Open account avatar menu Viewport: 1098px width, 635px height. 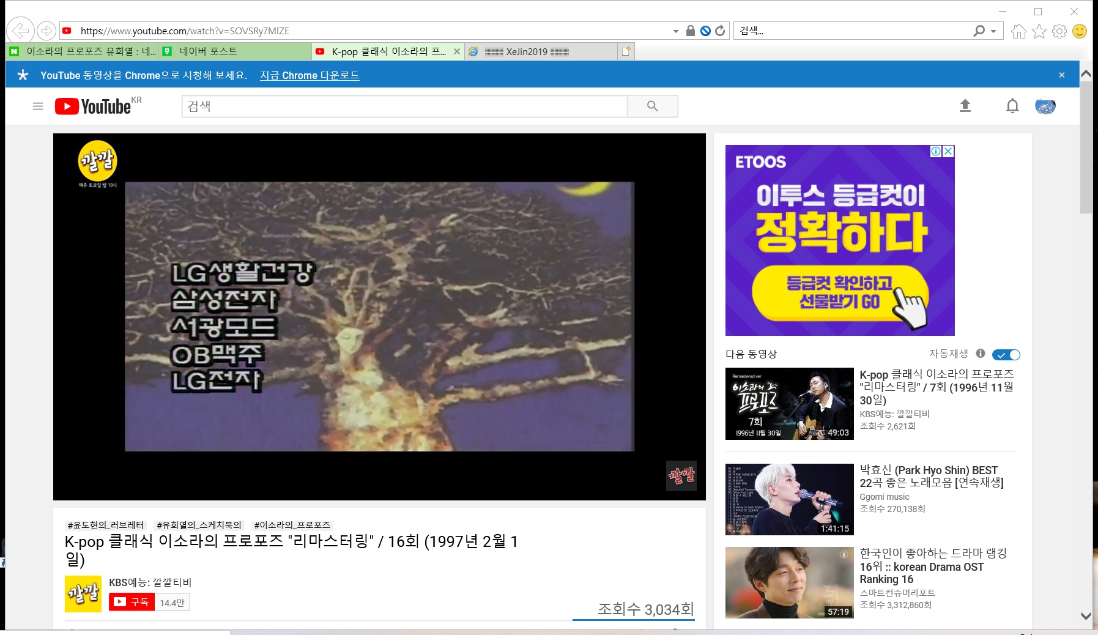(1045, 106)
